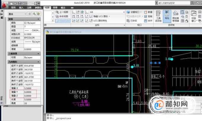Click the 图层 value field showing 7
The width and height of the screenshot is (202, 121).
point(32,27)
